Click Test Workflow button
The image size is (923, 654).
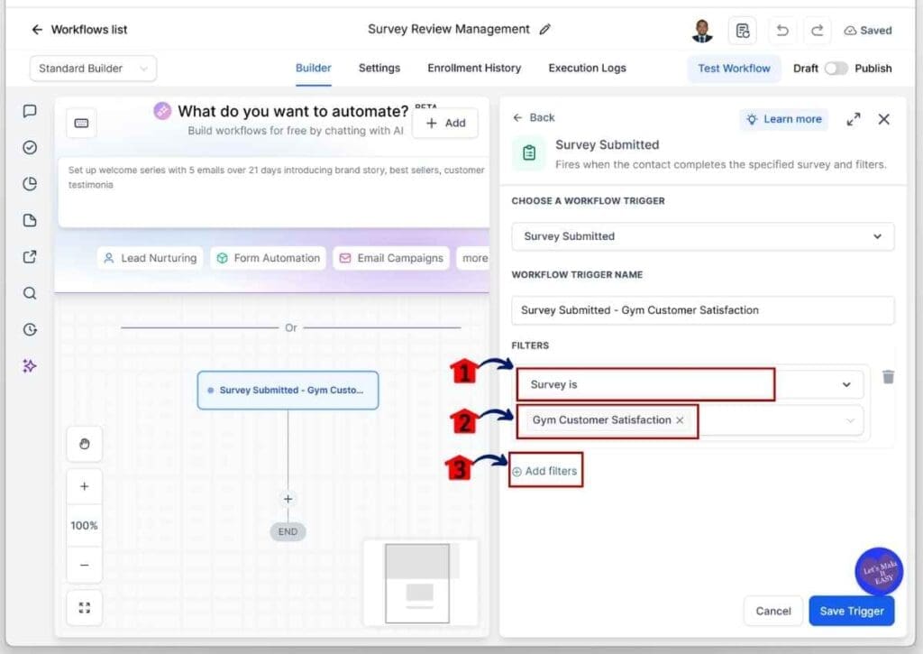point(734,69)
